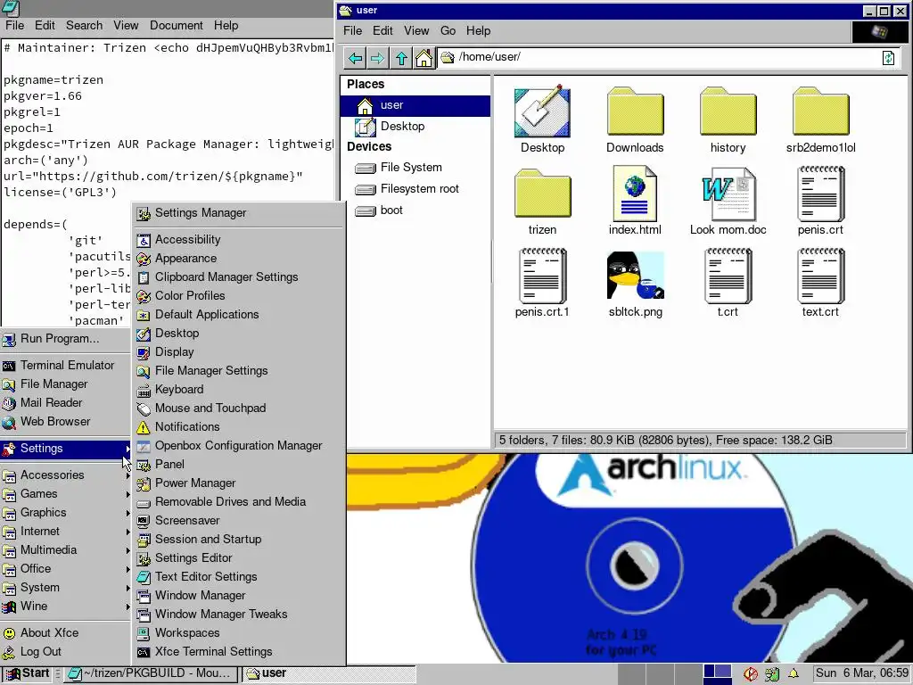Screen dimensions: 913x685
Task: Click the clock showing Sun 6 Mar
Action: pos(861,673)
